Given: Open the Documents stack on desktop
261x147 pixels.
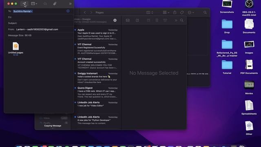Looking at the screenshot, I should tap(249, 26).
